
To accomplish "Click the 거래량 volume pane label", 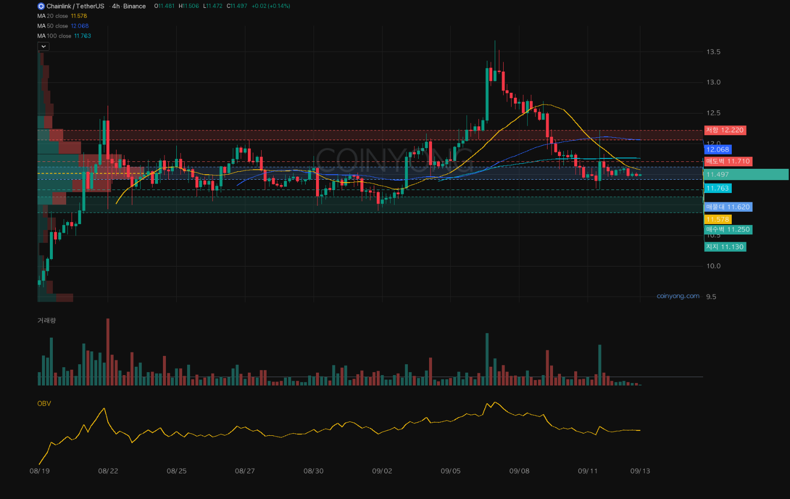I will [47, 320].
